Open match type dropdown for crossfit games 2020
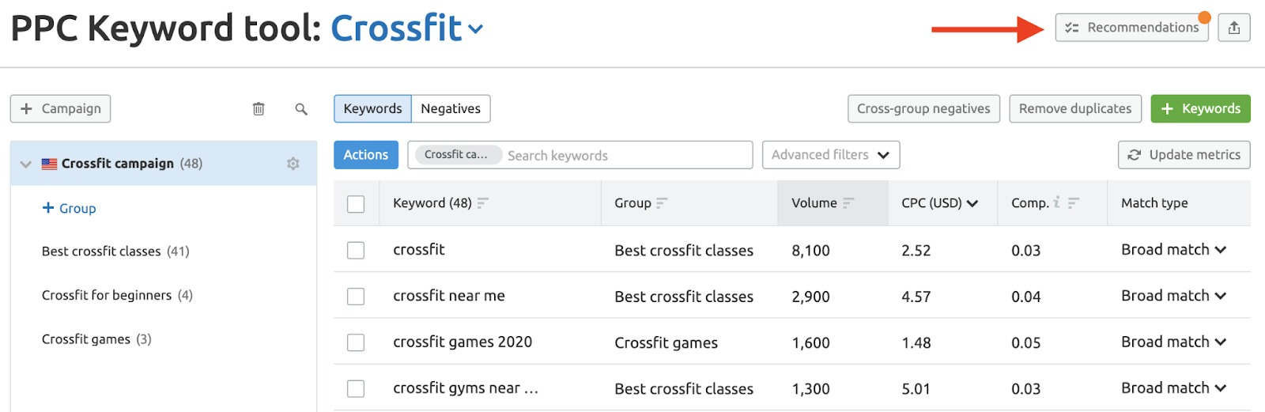The image size is (1265, 412). click(x=1174, y=342)
